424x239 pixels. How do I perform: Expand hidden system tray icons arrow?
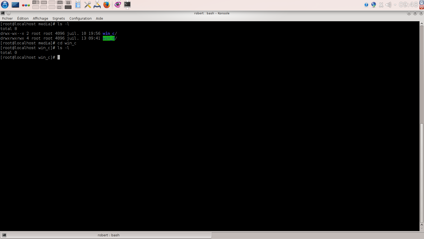tap(395, 5)
